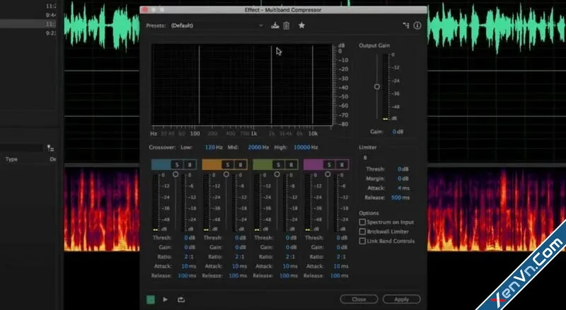Click the green band threshold slider handle
566x310 pixels.
277,175
